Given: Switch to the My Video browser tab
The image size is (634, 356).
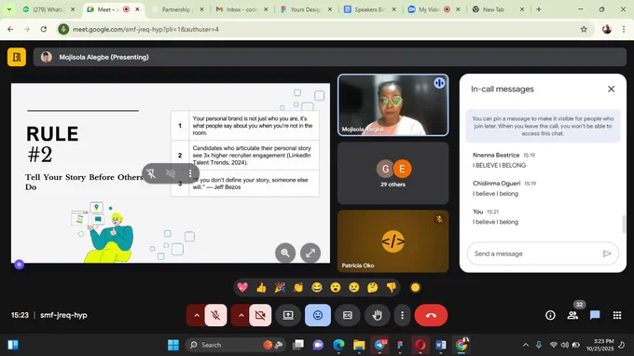Looking at the screenshot, I should 434,9.
